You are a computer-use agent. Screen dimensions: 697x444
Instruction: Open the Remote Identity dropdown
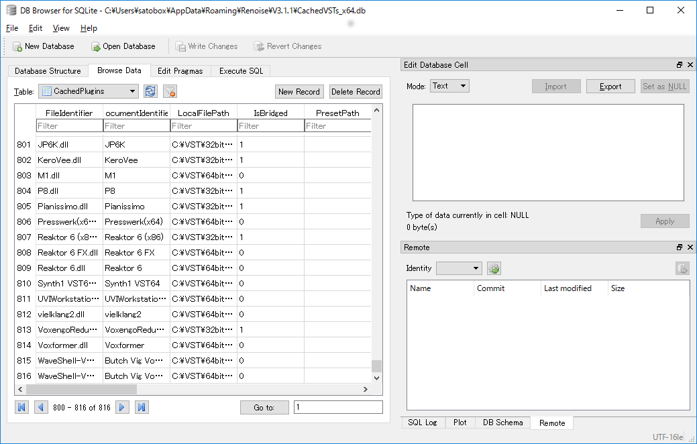click(459, 268)
